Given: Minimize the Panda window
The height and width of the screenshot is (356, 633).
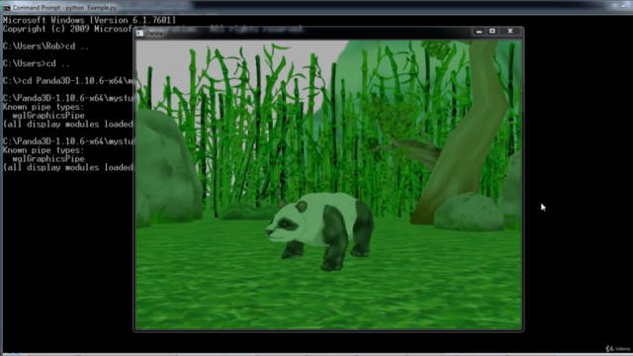Looking at the screenshot, I should pos(479,31).
